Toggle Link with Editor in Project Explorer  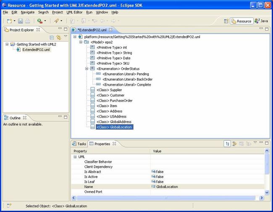59,37
